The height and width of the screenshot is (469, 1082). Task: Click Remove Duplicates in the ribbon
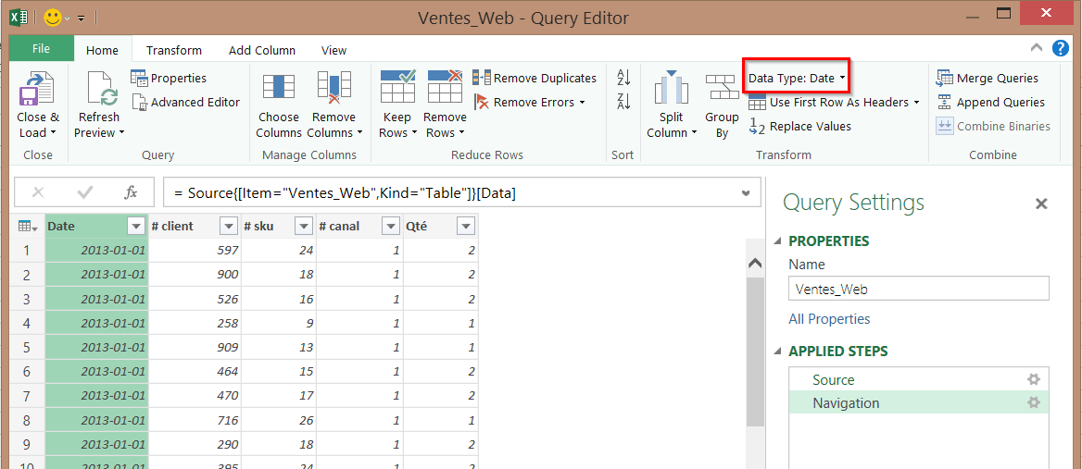point(535,79)
